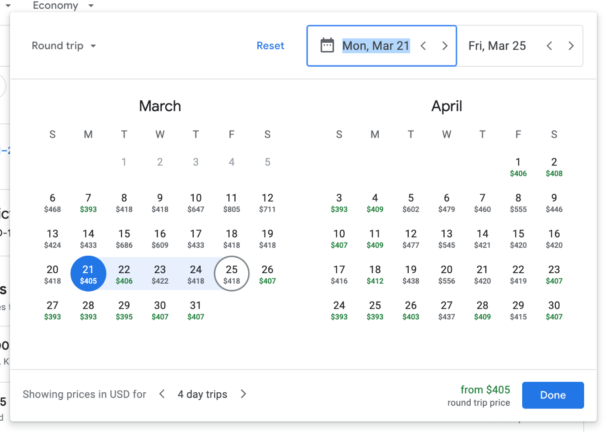
Task: Move departure date one day earlier
Action: (423, 46)
